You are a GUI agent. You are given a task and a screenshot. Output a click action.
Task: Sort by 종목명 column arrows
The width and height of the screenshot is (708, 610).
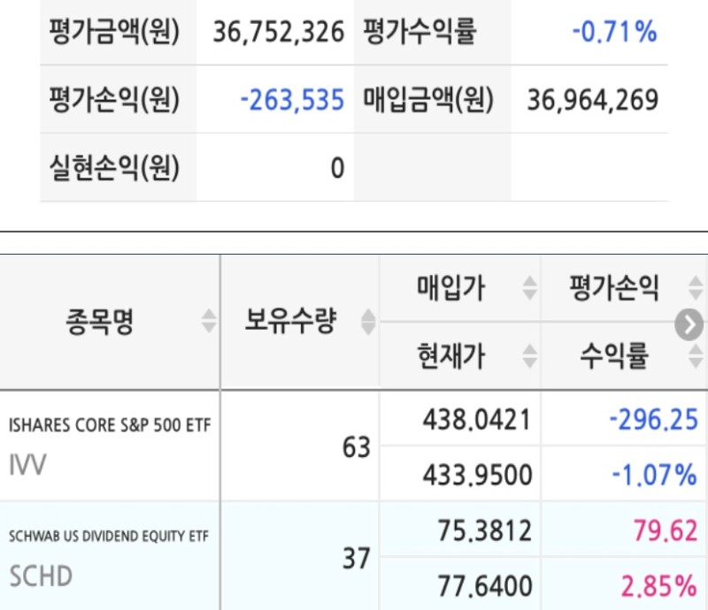(208, 321)
